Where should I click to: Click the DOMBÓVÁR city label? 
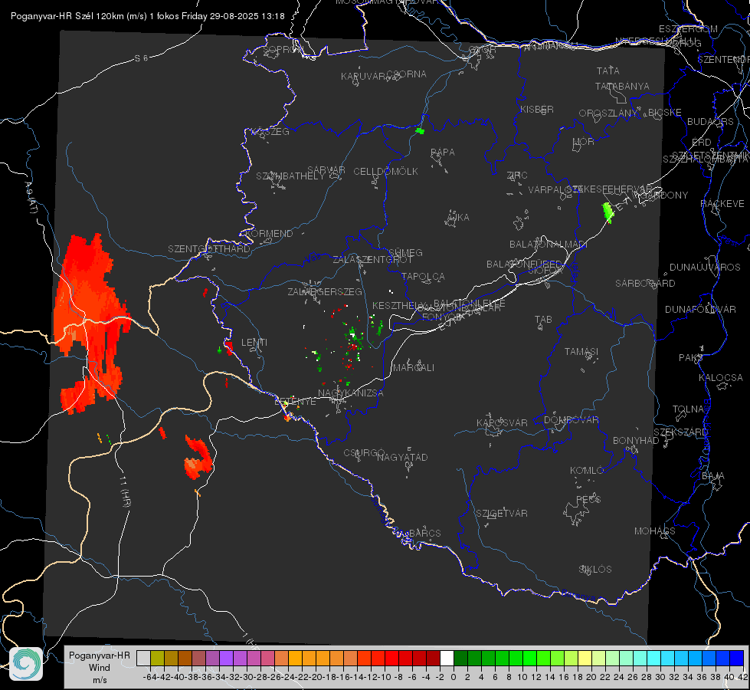(571, 420)
